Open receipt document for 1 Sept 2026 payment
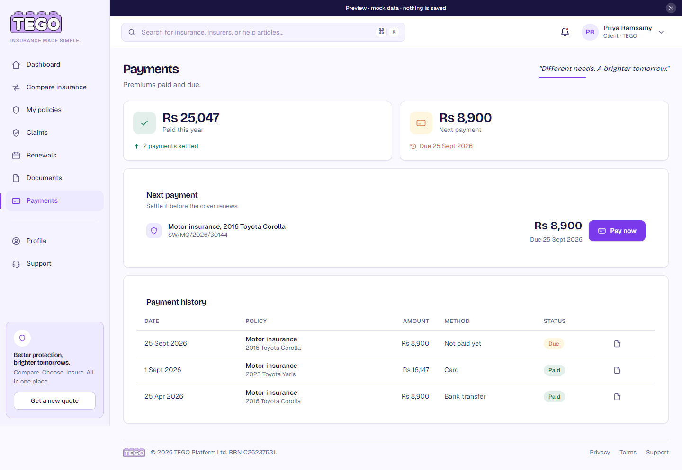682x470 pixels. 617,370
